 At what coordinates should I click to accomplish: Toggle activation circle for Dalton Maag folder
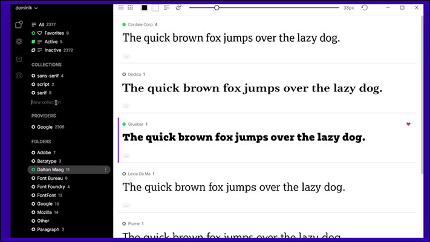33,169
